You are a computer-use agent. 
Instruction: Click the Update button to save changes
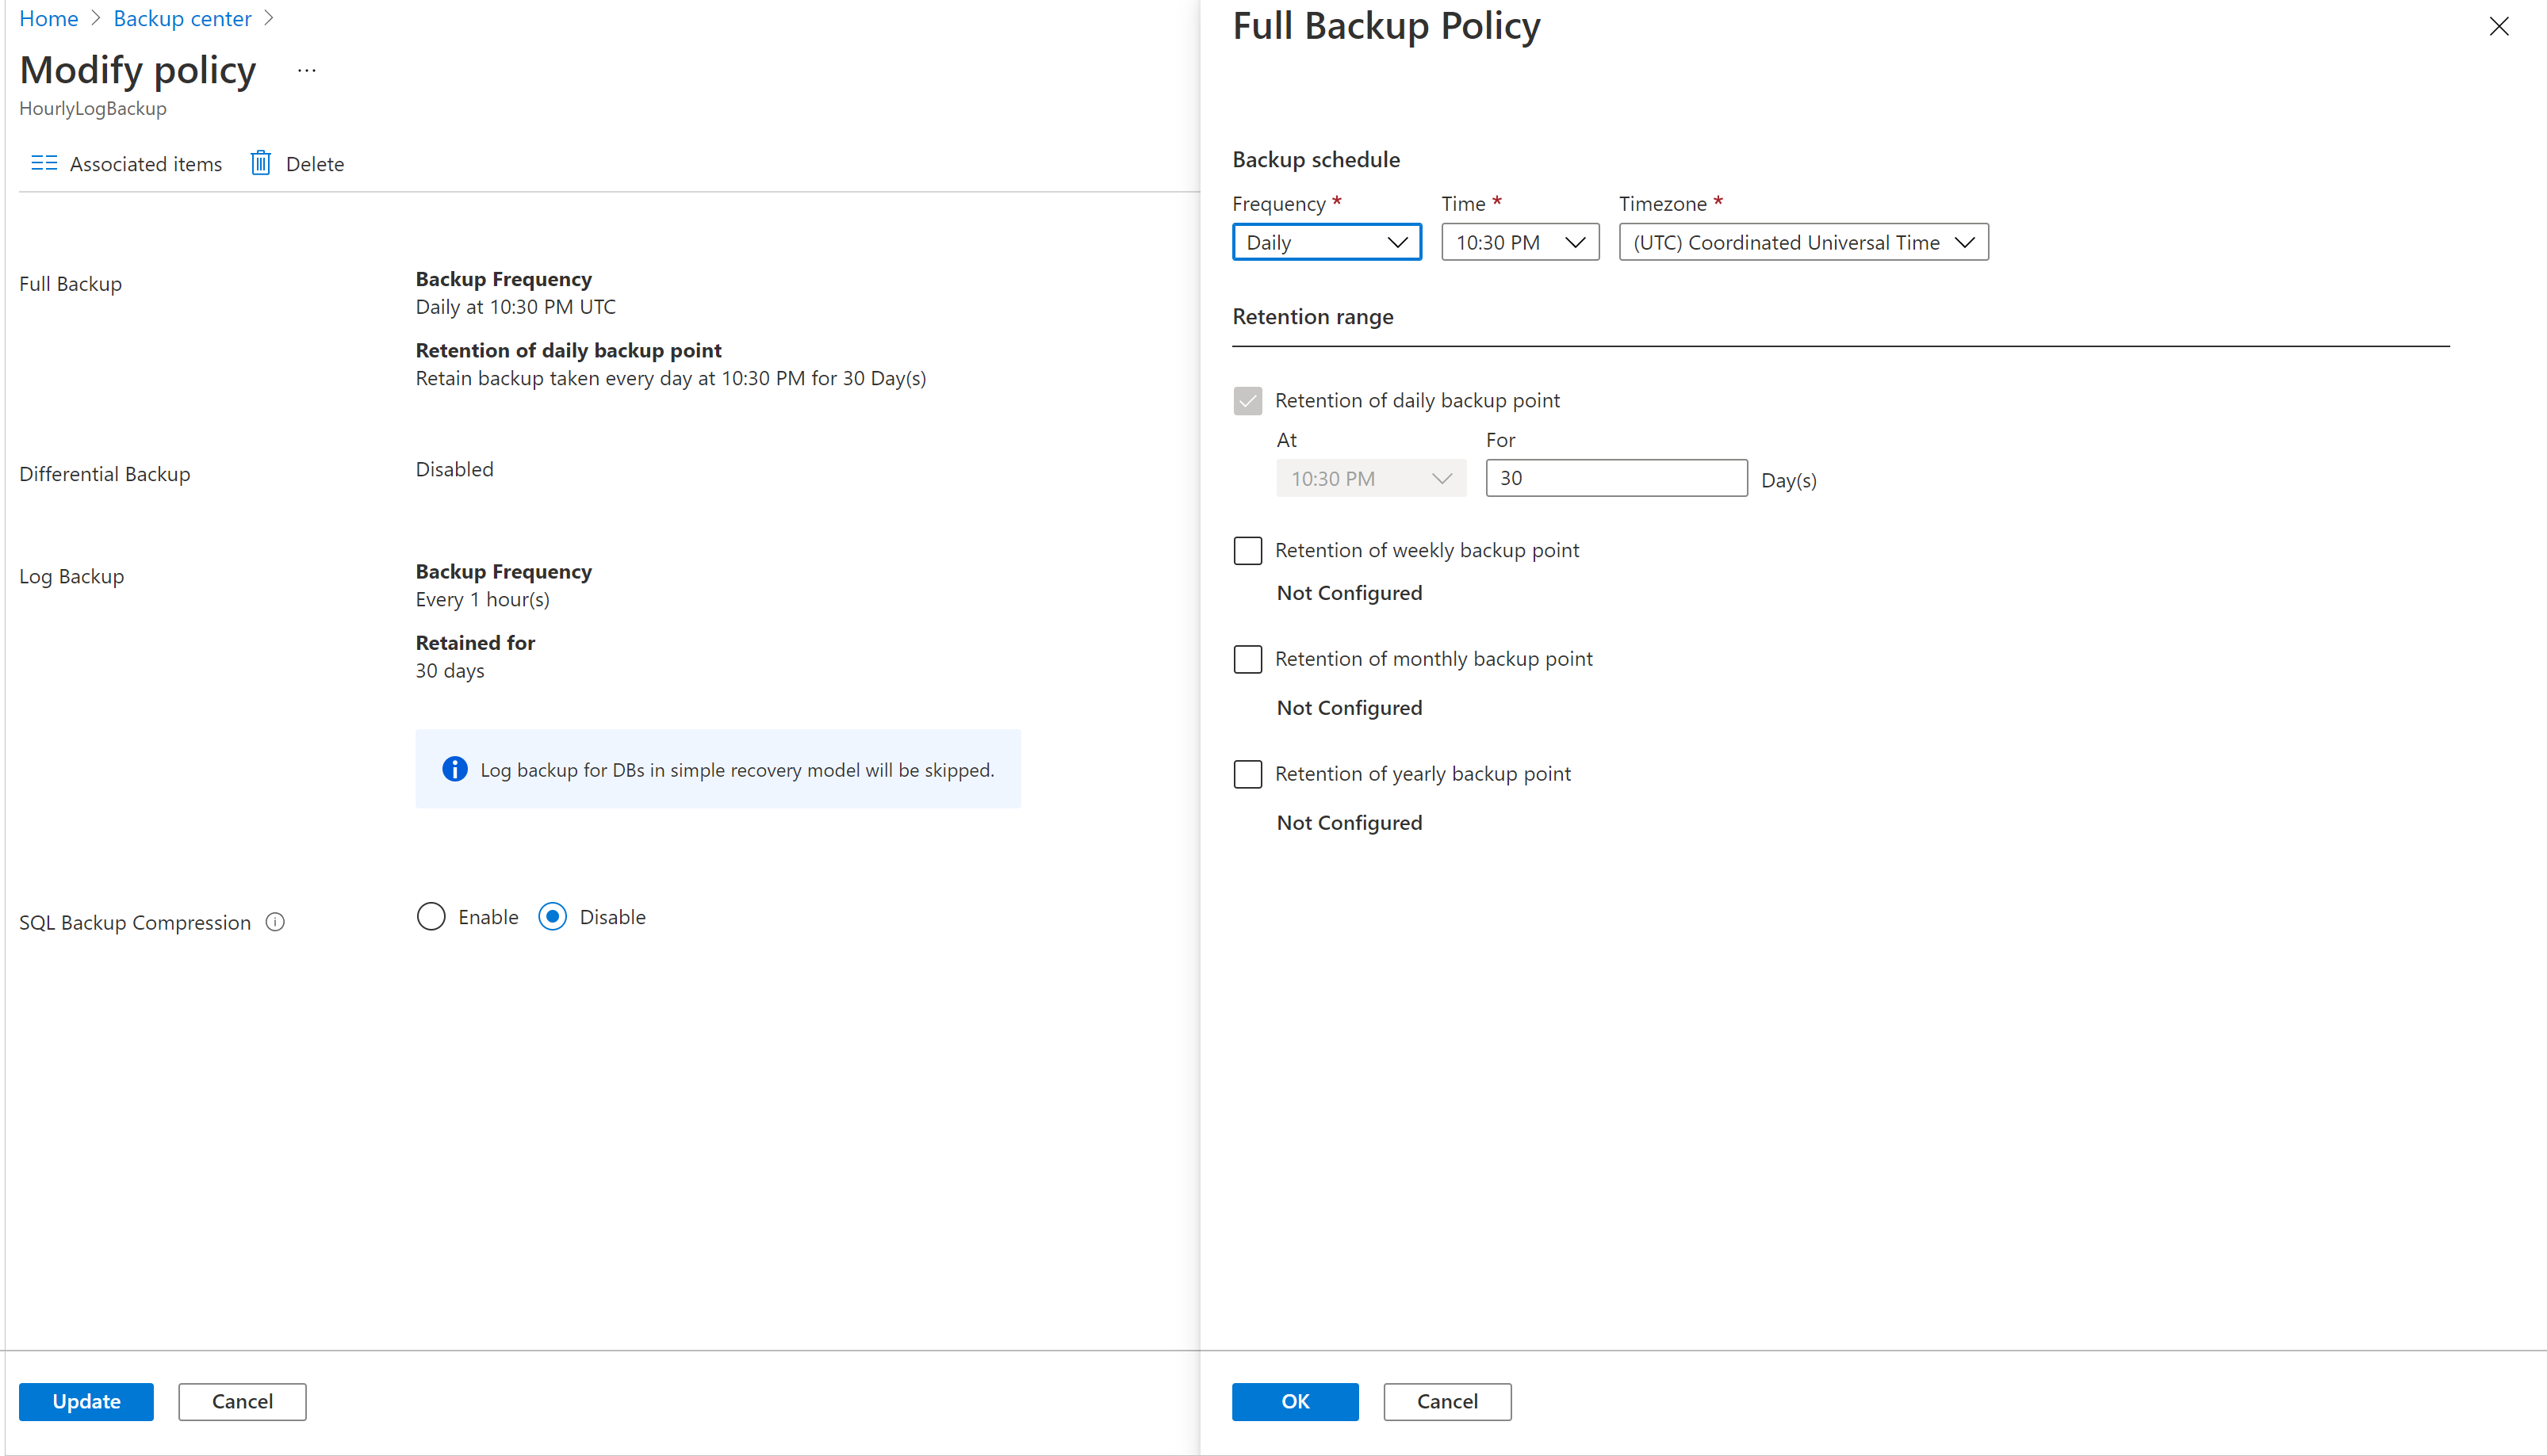pyautogui.click(x=84, y=1400)
